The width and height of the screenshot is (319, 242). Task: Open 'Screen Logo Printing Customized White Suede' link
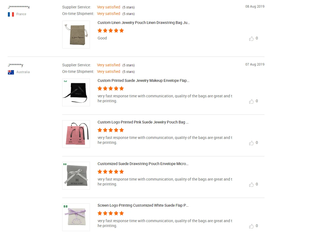point(143,205)
